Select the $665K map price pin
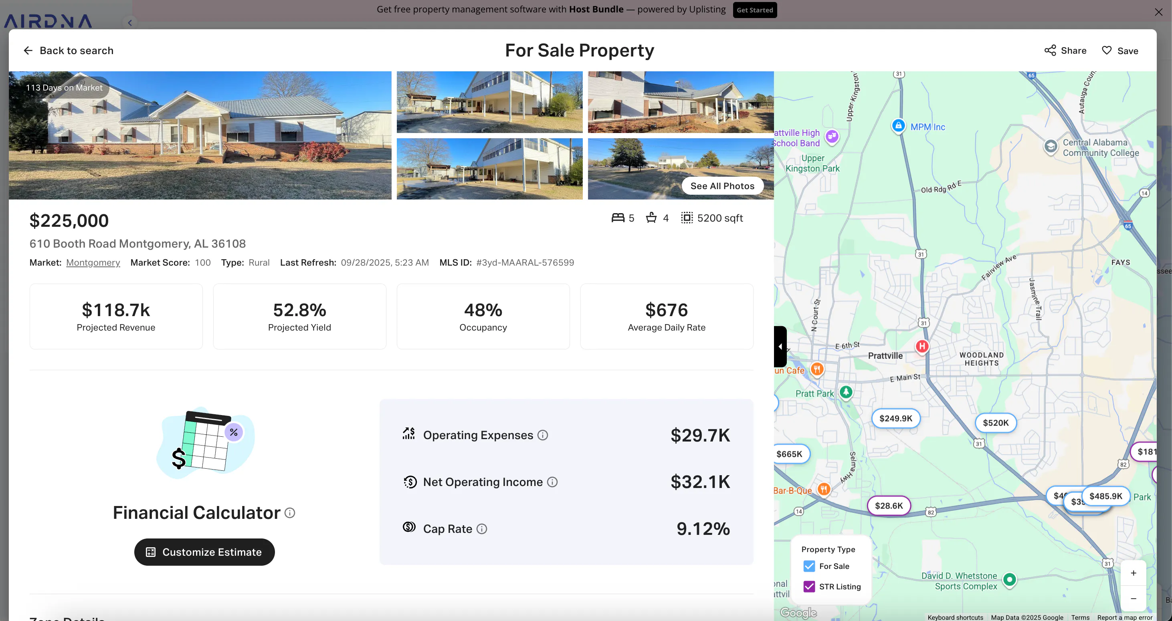The width and height of the screenshot is (1172, 621). (791, 454)
